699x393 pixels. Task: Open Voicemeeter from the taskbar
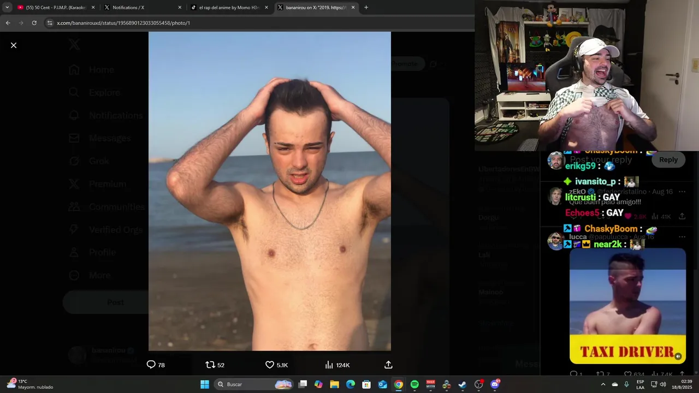point(431,384)
